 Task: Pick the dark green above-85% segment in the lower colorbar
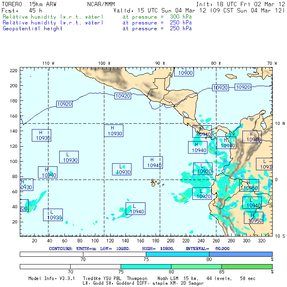(247, 266)
